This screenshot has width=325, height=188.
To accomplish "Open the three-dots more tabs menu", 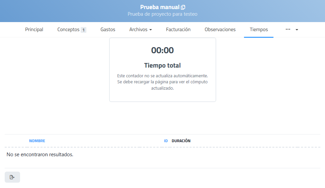I will click(x=288, y=29).
